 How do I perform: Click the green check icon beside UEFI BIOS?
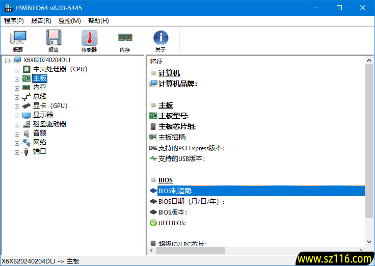[x=153, y=223]
